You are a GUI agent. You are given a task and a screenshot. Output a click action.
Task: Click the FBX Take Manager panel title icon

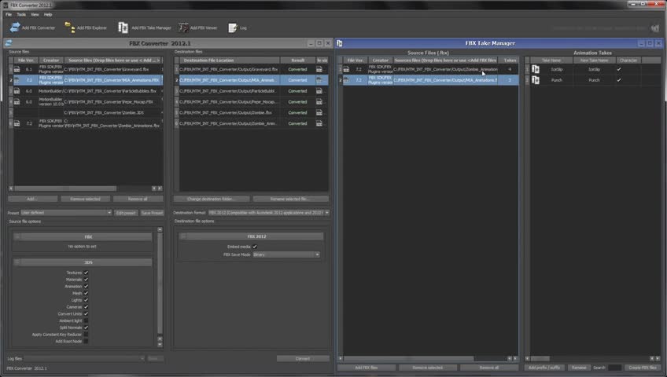click(340, 43)
